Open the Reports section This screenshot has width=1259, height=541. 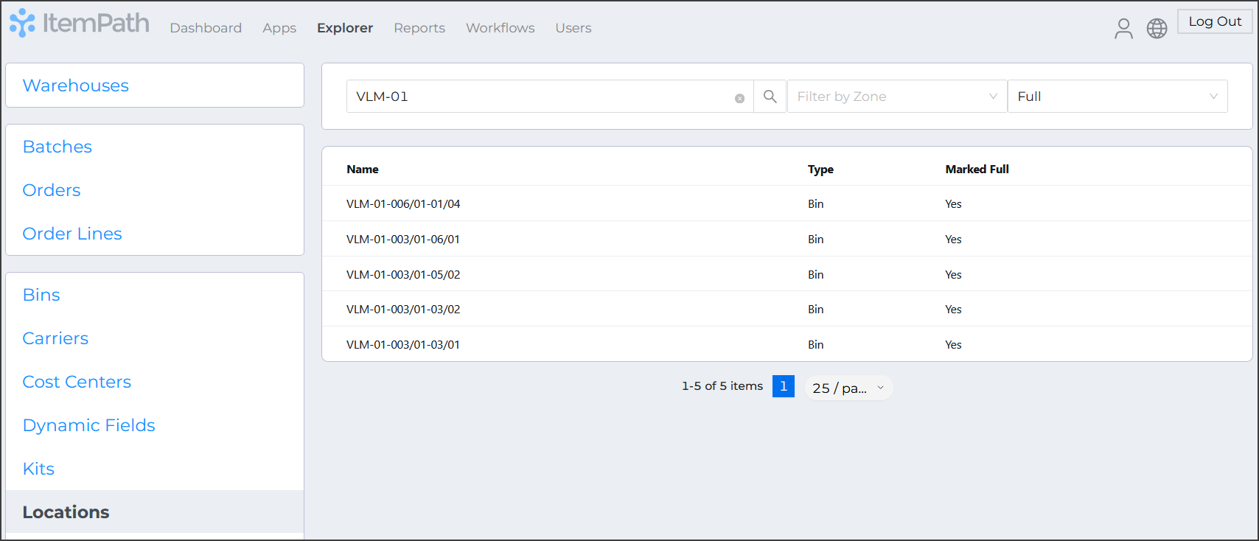pyautogui.click(x=419, y=28)
